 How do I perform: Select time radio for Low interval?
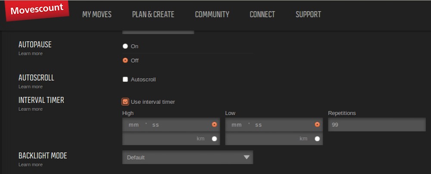point(317,124)
